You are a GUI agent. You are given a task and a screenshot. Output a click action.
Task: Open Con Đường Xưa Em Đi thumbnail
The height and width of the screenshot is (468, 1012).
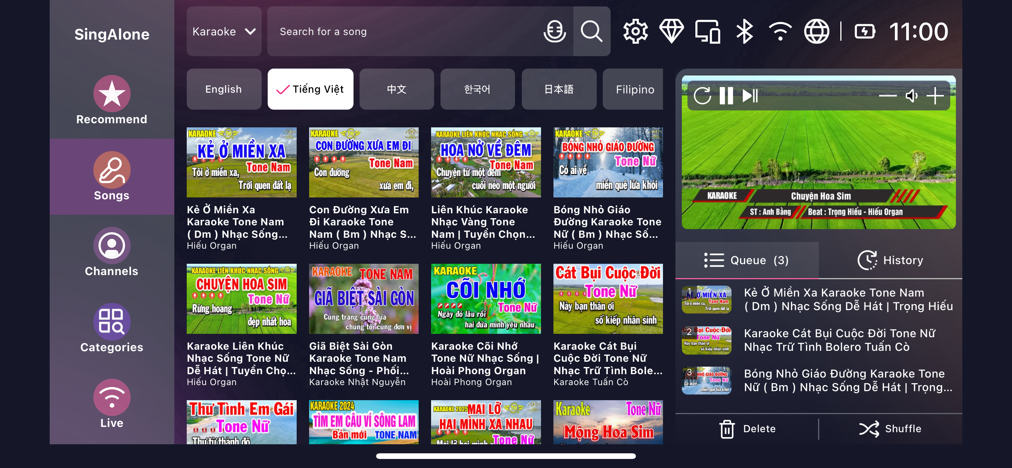(x=364, y=162)
